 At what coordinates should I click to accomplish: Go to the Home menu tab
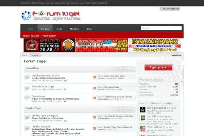coord(31,29)
